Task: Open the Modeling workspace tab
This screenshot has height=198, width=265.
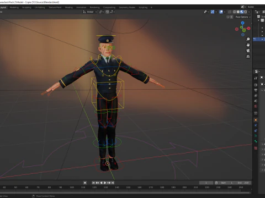Action: pyautogui.click(x=14, y=8)
